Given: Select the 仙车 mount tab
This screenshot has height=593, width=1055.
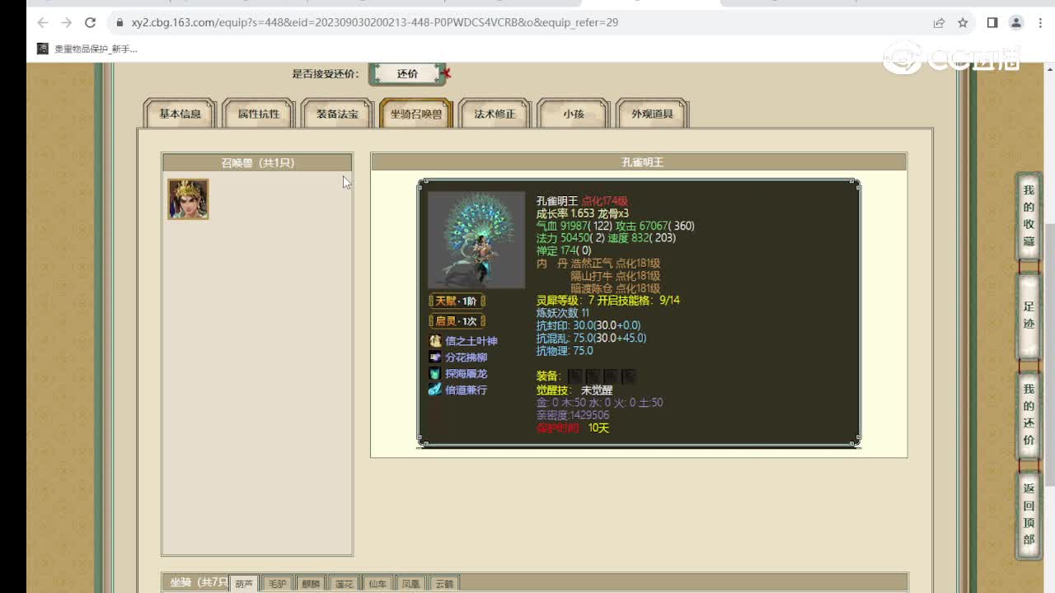Looking at the screenshot, I should click(377, 584).
